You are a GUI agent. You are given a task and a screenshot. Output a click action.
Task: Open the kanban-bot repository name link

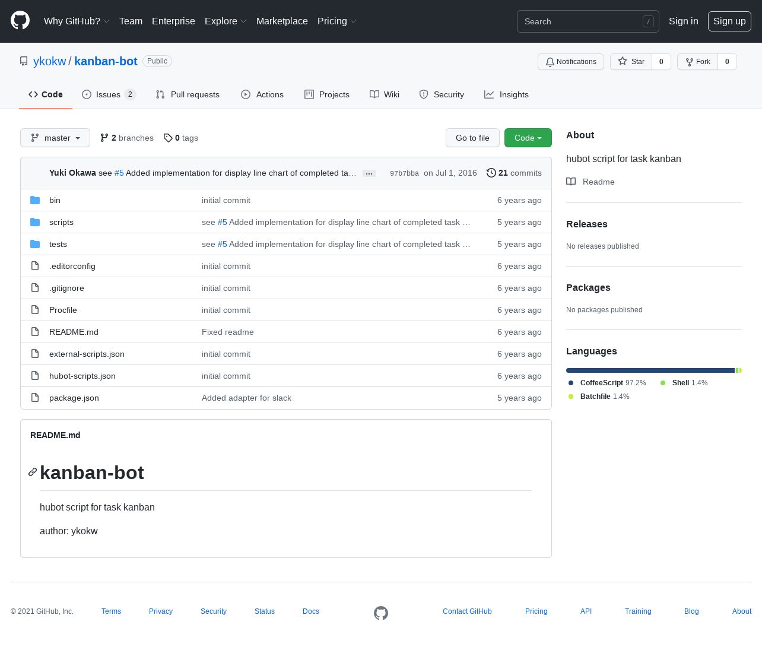106,61
